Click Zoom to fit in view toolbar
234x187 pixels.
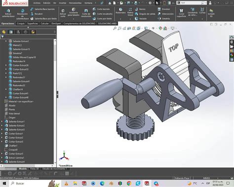115,28
